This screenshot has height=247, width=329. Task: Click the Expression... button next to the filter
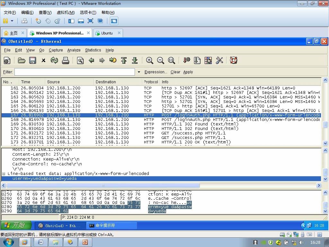click(x=156, y=72)
